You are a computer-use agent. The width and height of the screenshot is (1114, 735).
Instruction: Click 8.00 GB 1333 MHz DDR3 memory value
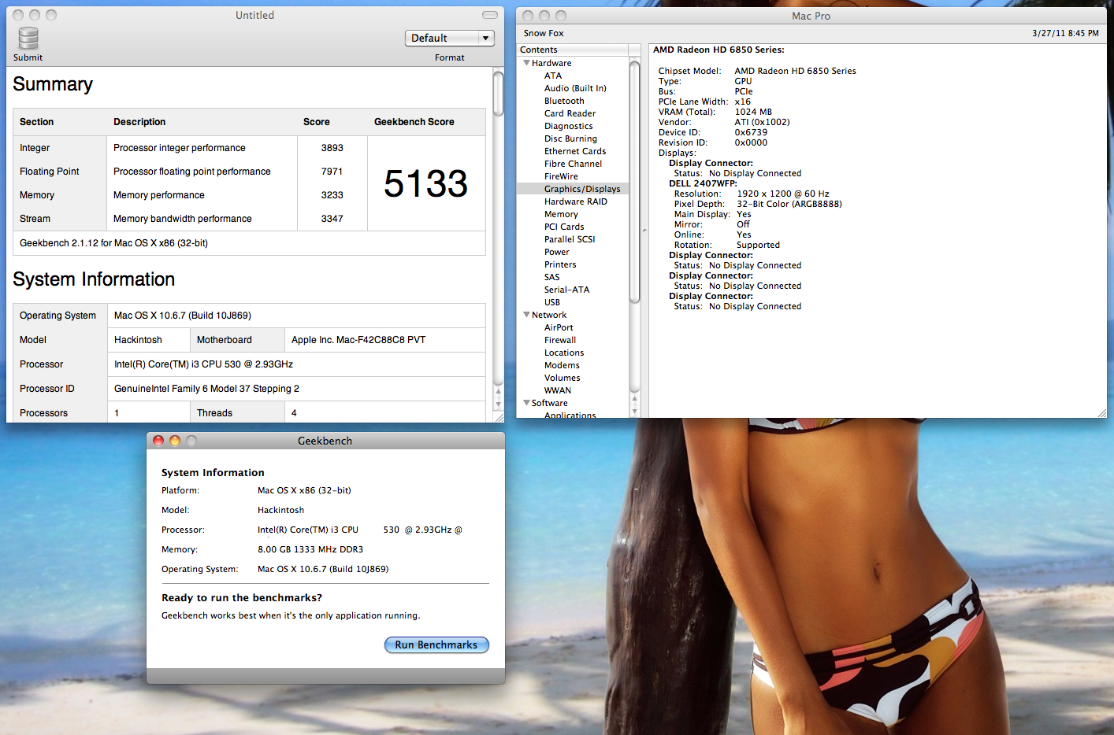(310, 549)
